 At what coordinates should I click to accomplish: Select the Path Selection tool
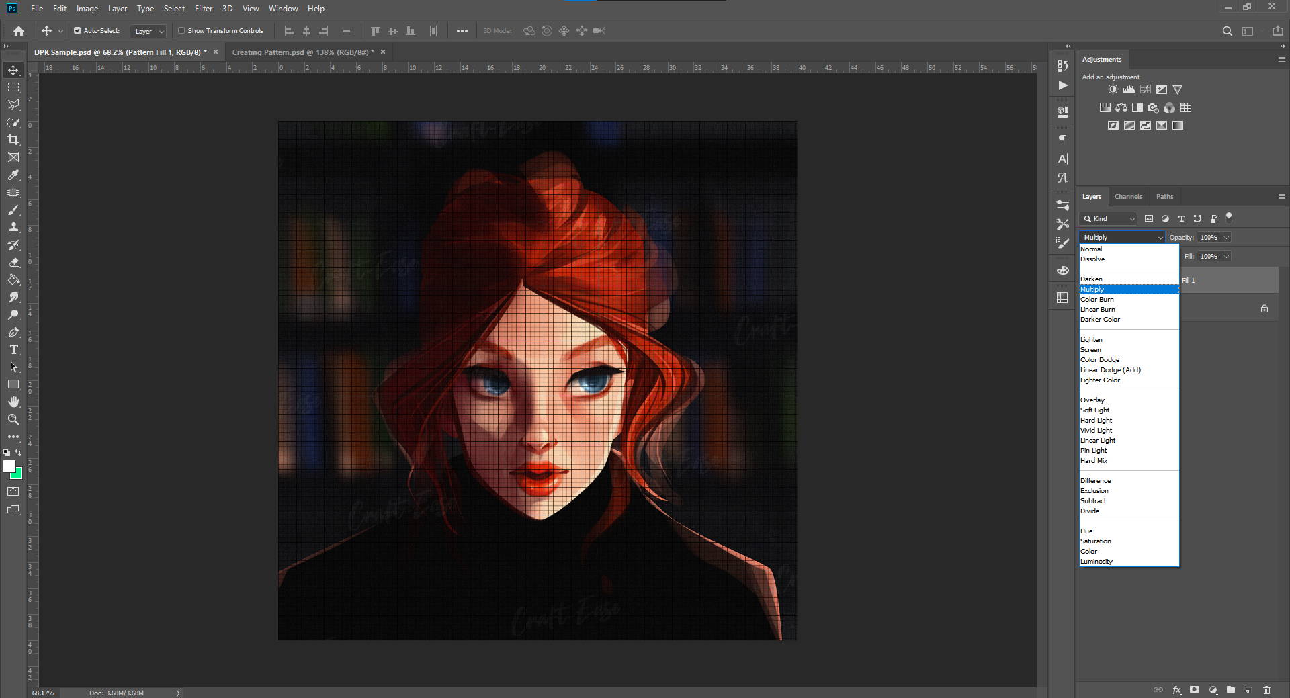(13, 367)
